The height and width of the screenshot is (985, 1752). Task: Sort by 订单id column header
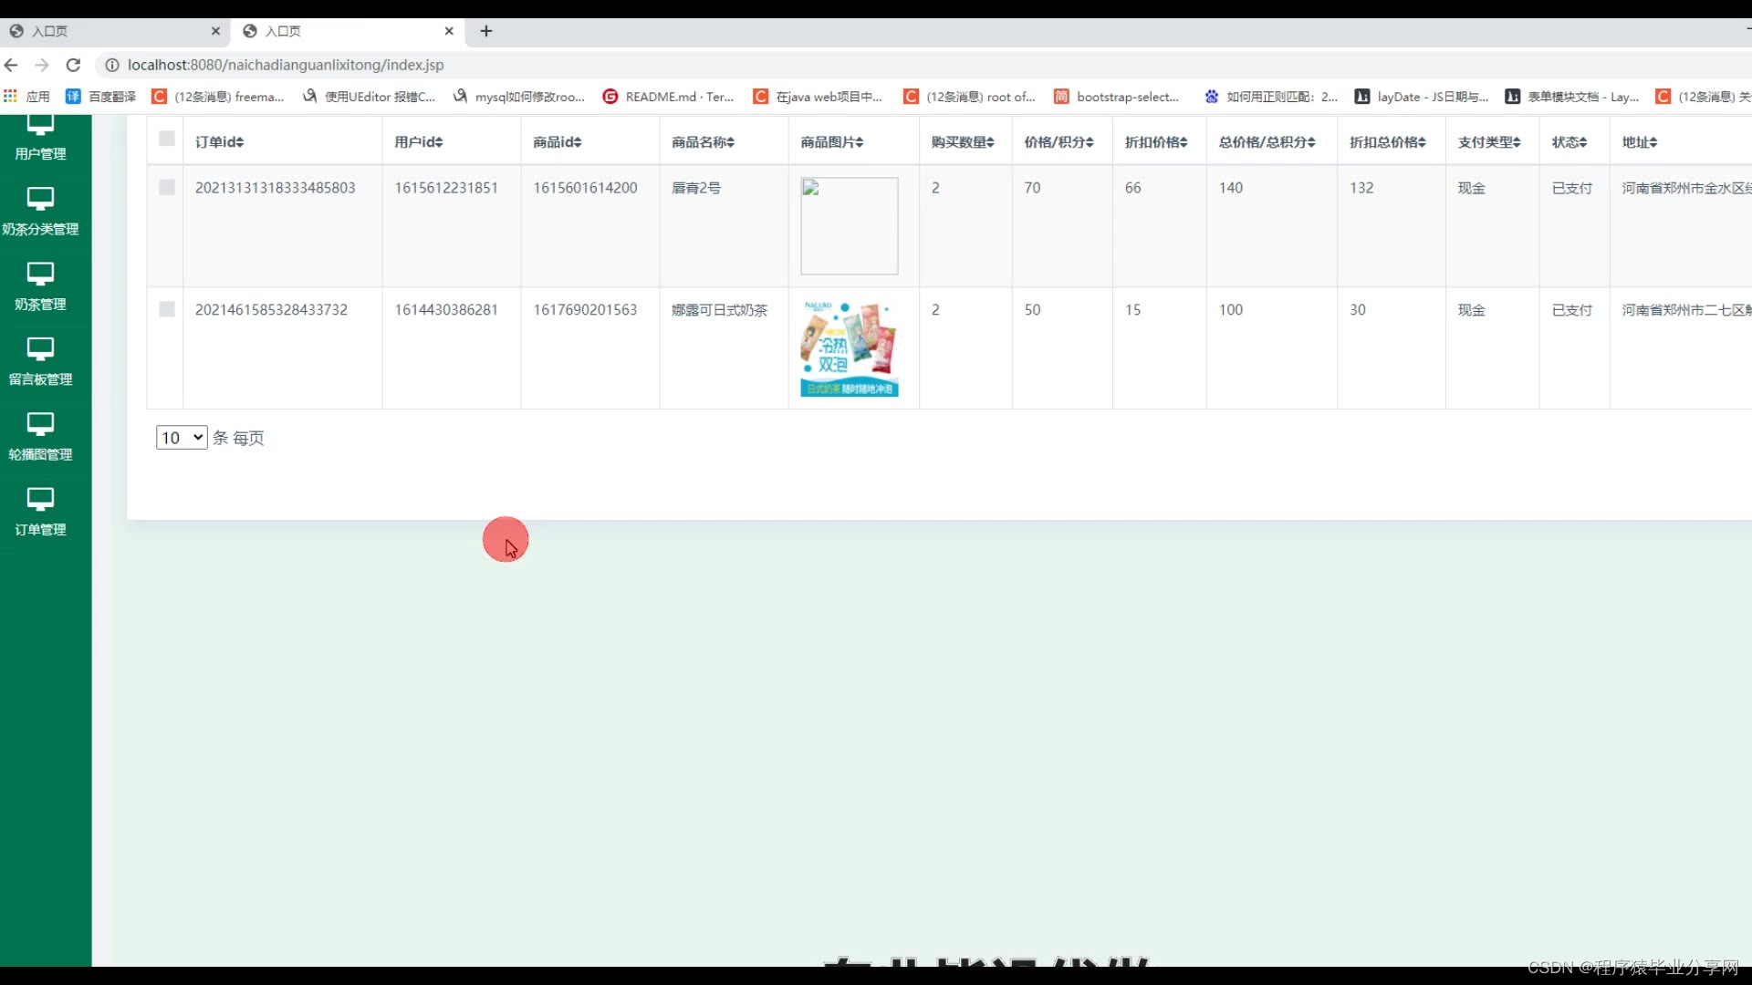[220, 142]
